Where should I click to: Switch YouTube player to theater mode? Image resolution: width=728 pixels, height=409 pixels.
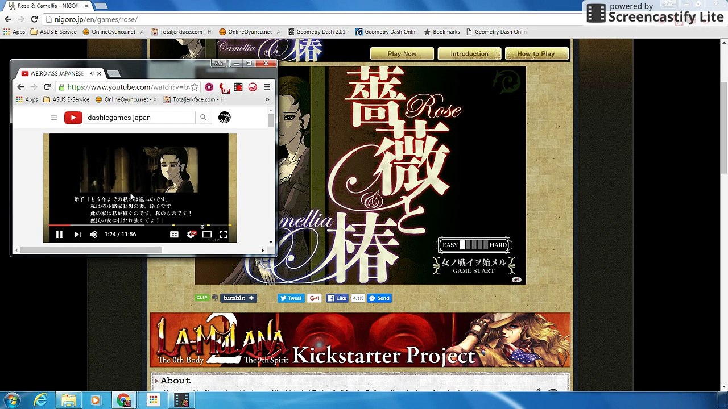pos(207,234)
